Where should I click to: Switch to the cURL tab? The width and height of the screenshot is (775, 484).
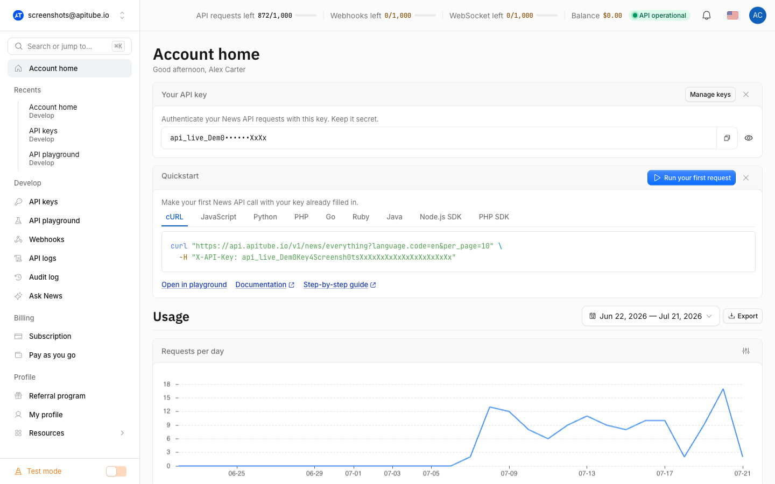pyautogui.click(x=174, y=217)
